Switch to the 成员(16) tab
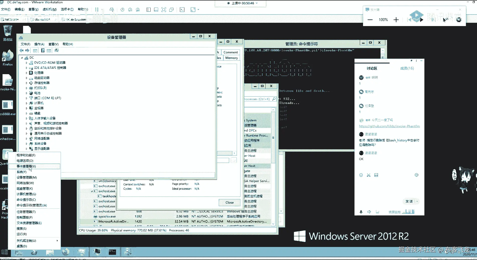 407,68
